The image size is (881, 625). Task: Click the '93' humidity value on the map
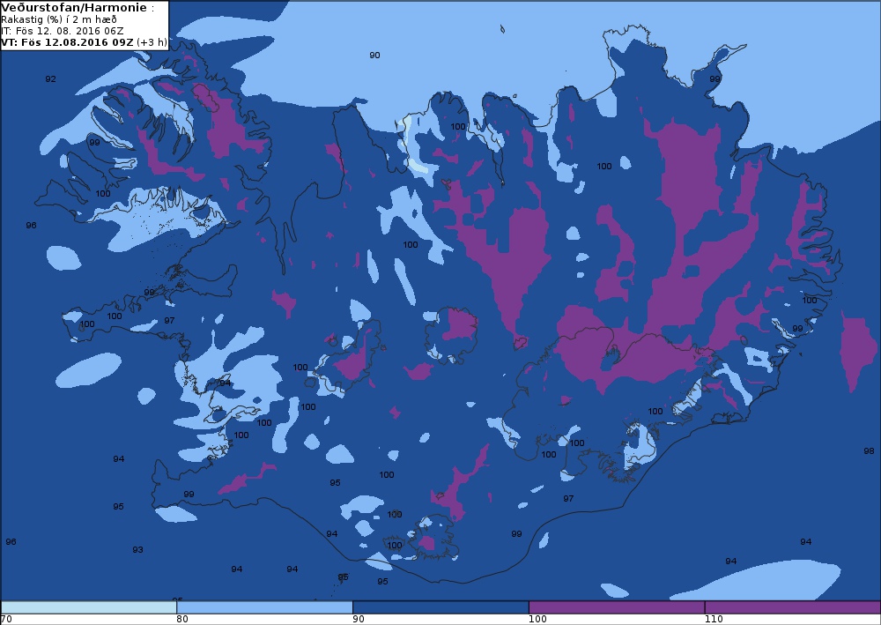(x=137, y=550)
